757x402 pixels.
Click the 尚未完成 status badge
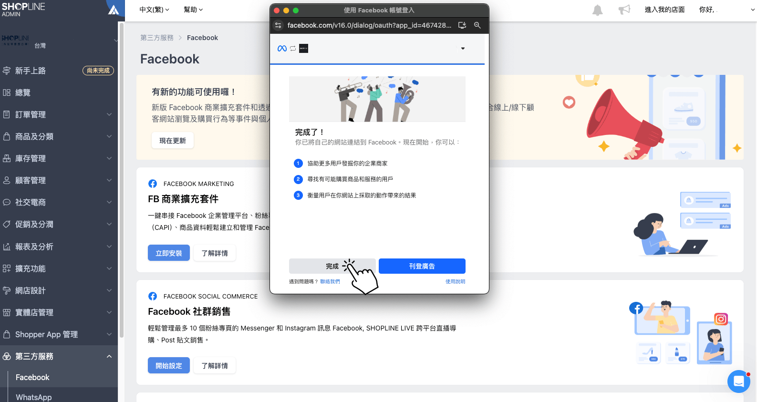click(x=98, y=71)
